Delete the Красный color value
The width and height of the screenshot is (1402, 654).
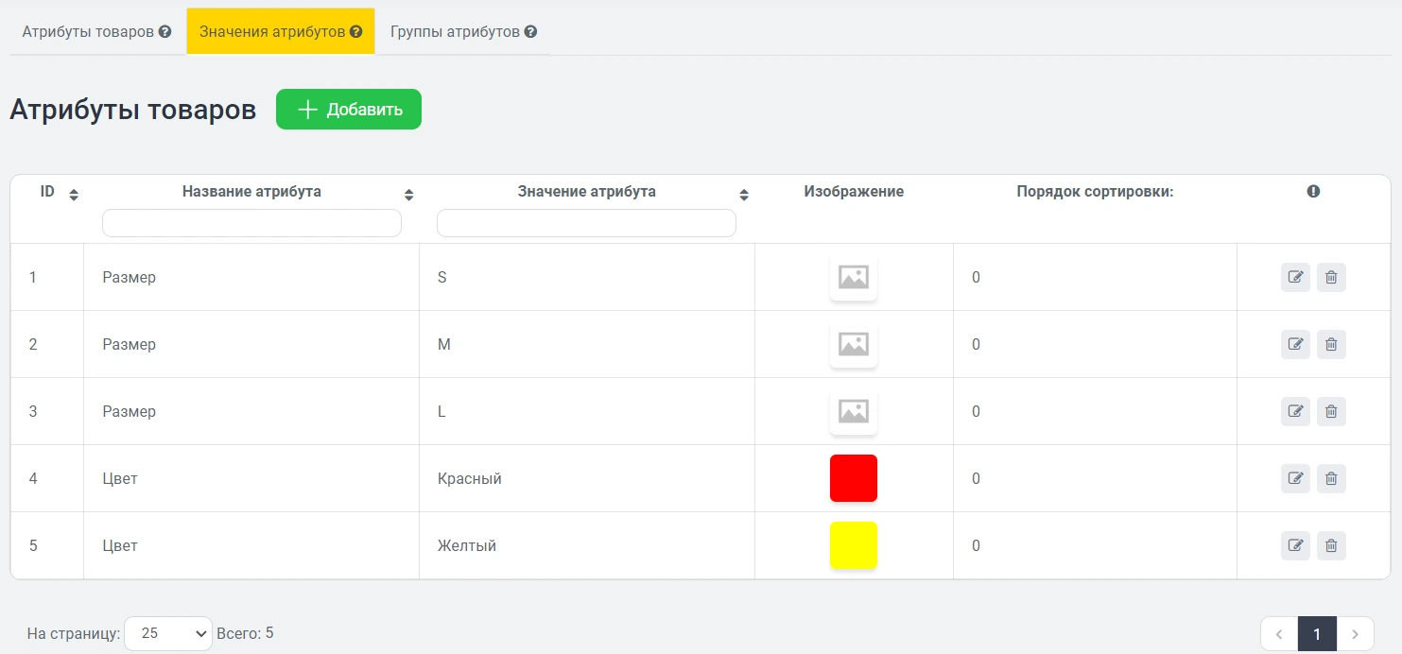pos(1331,479)
